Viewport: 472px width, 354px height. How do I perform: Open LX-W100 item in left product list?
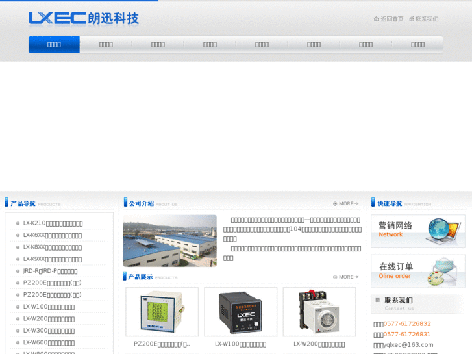(49, 307)
